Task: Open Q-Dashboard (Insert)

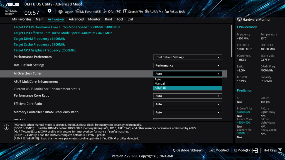Action: 188,150
